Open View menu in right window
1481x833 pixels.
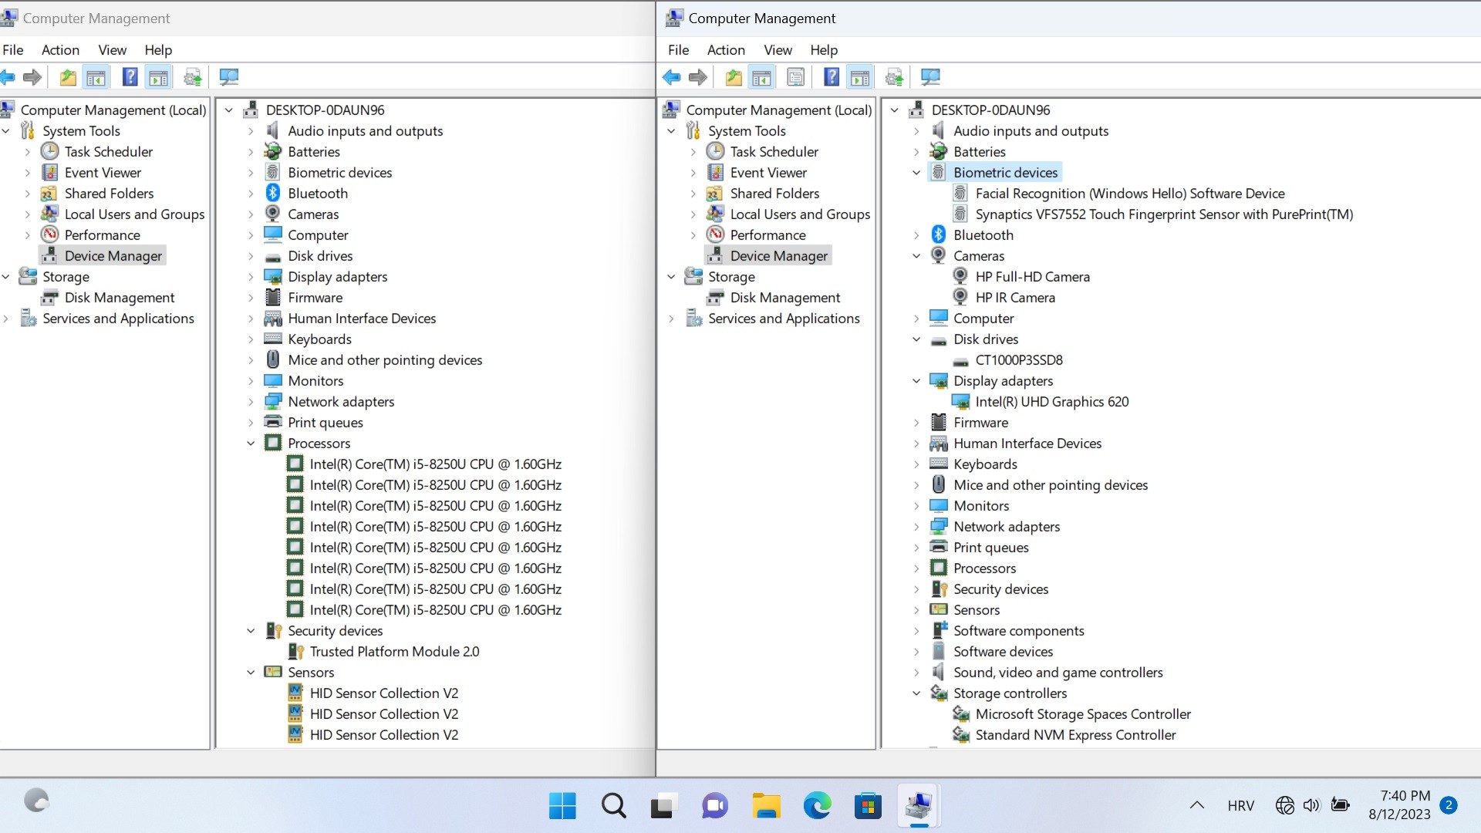pos(778,50)
